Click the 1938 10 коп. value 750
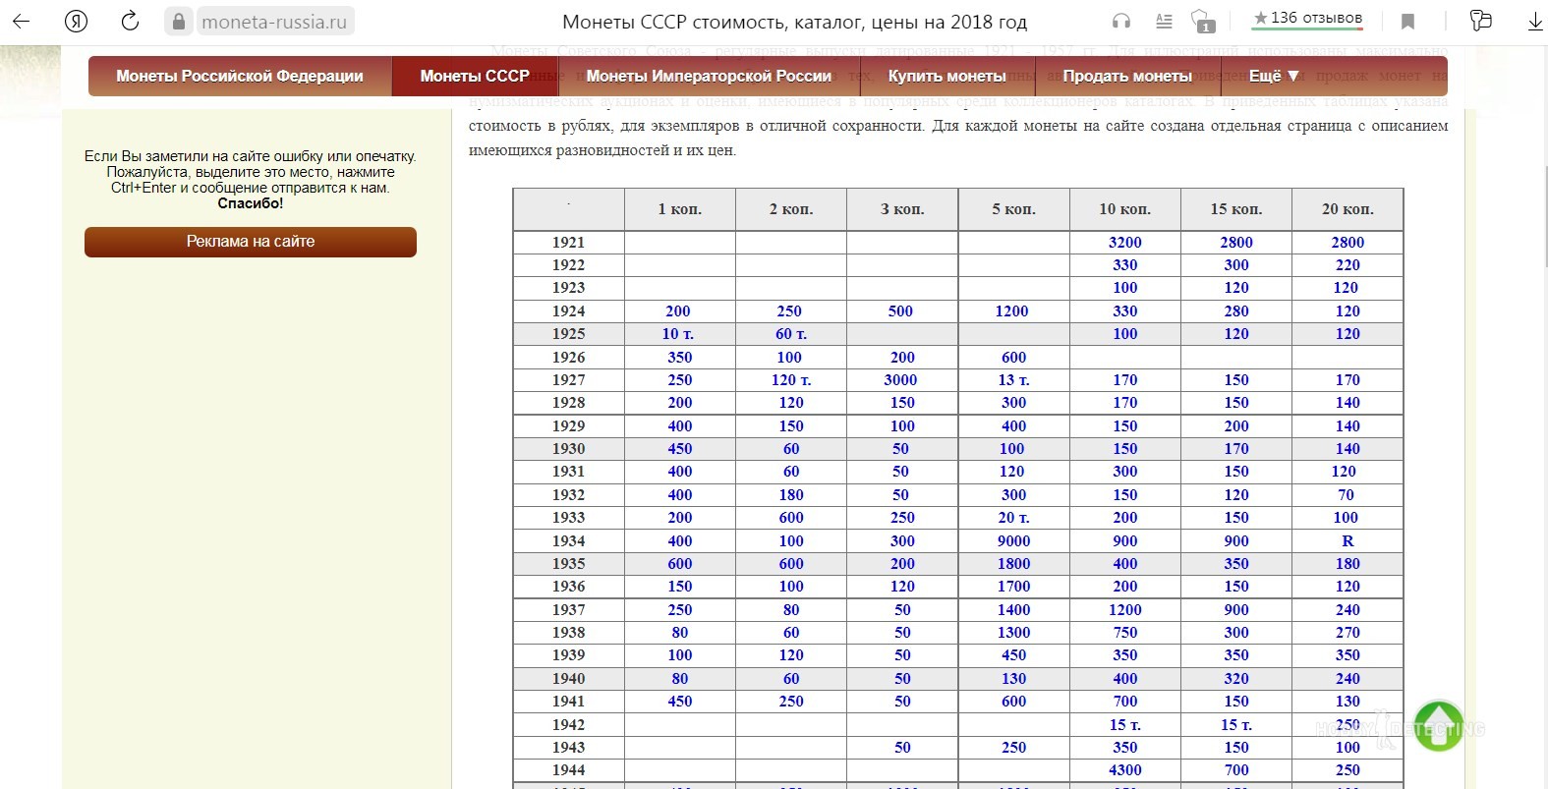 click(1125, 632)
